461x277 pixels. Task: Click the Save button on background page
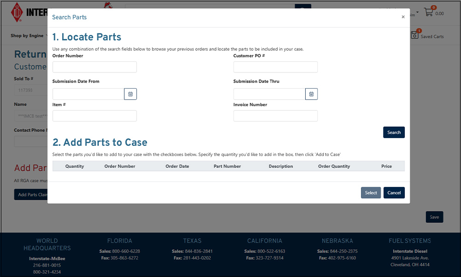click(x=435, y=217)
